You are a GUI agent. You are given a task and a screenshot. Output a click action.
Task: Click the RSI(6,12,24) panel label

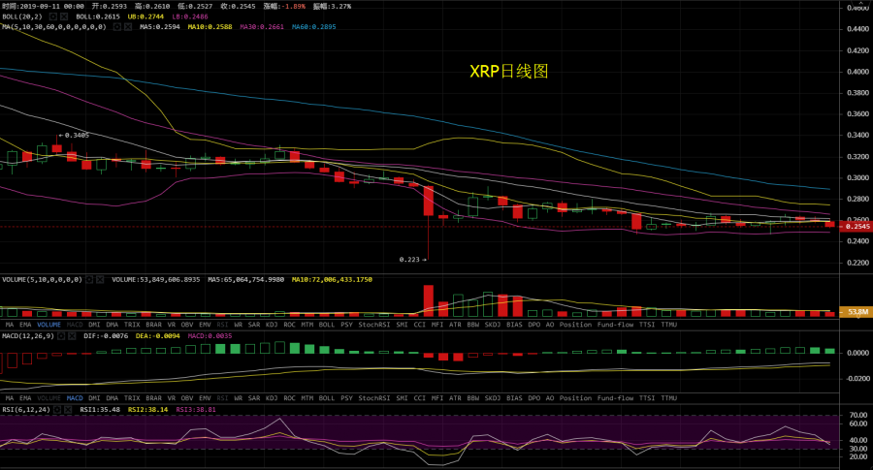click(x=25, y=409)
